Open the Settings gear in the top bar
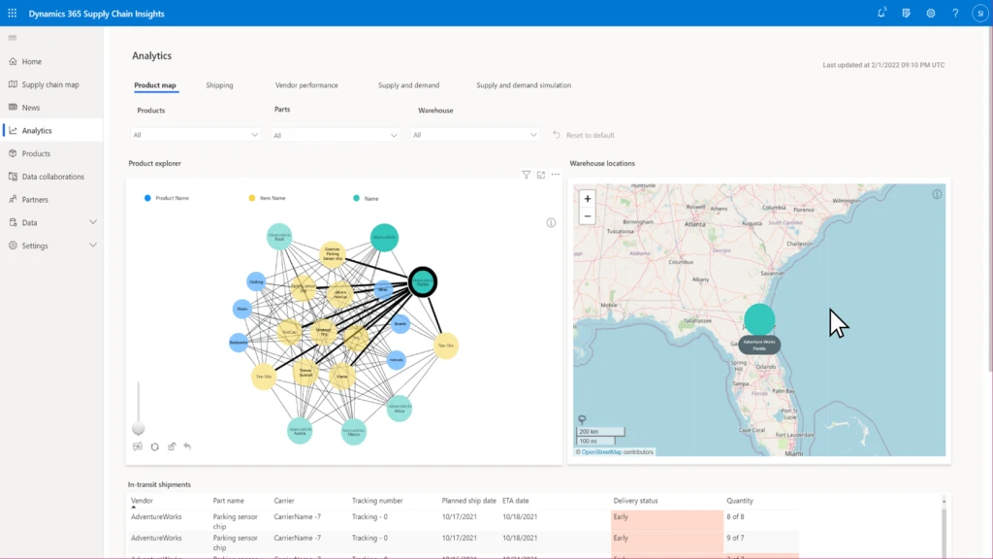Image resolution: width=993 pixels, height=559 pixels. 930,13
